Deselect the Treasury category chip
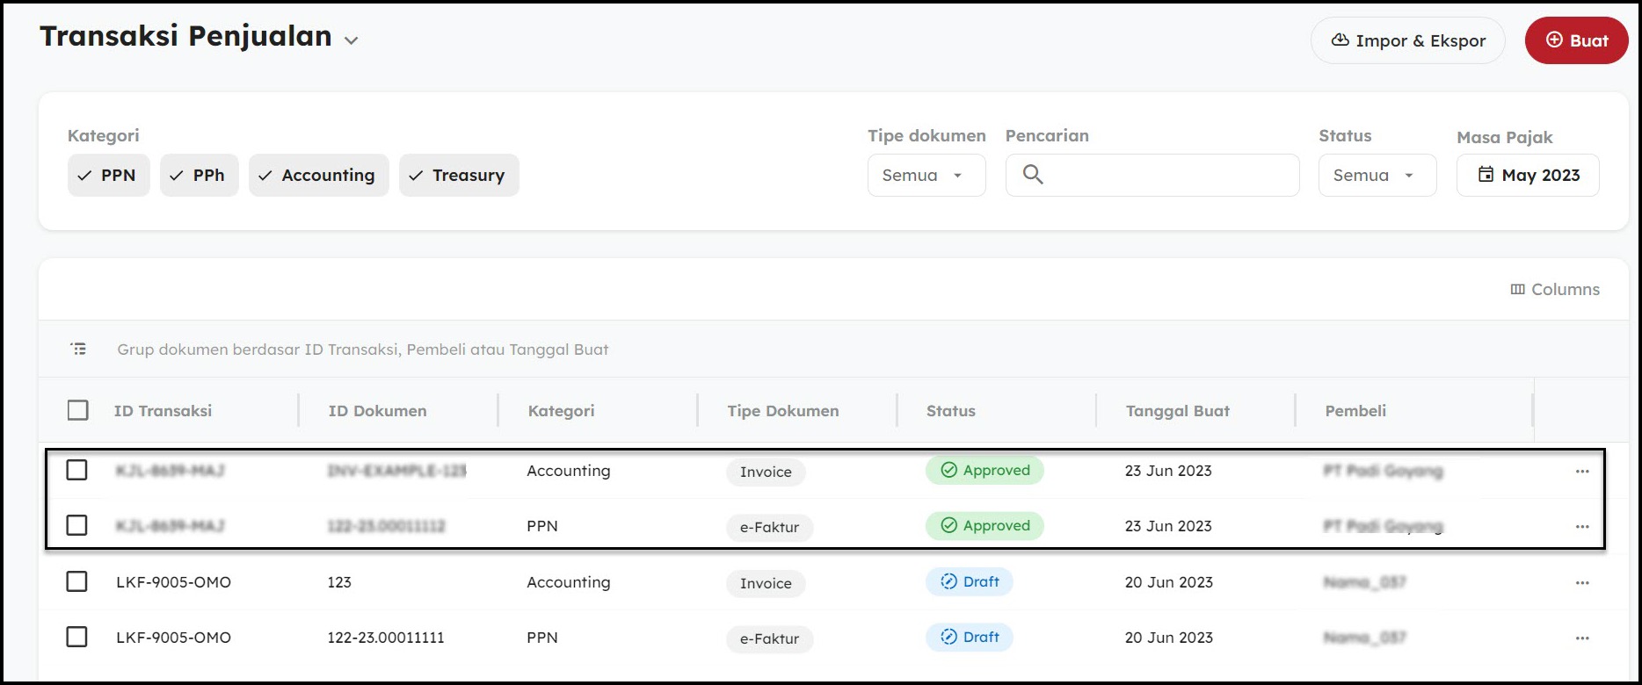 (458, 176)
